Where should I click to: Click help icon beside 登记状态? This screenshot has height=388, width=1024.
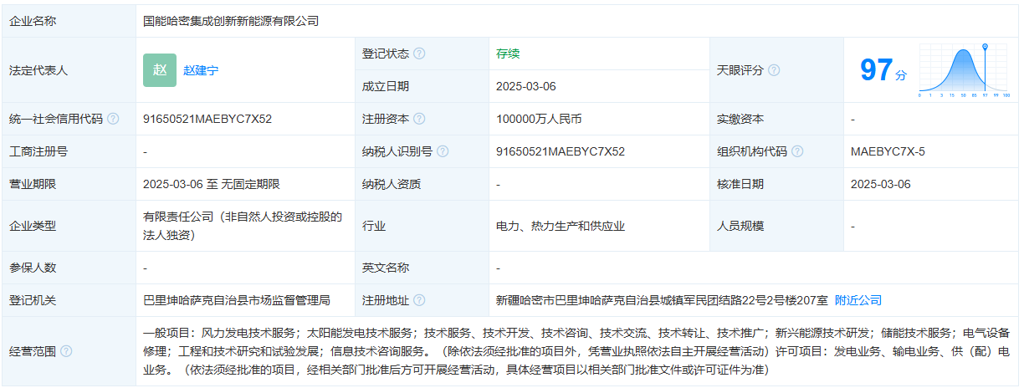click(x=419, y=54)
